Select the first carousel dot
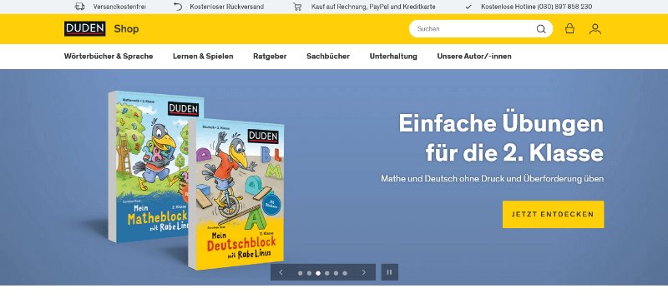This screenshot has width=668, height=303. click(x=301, y=273)
